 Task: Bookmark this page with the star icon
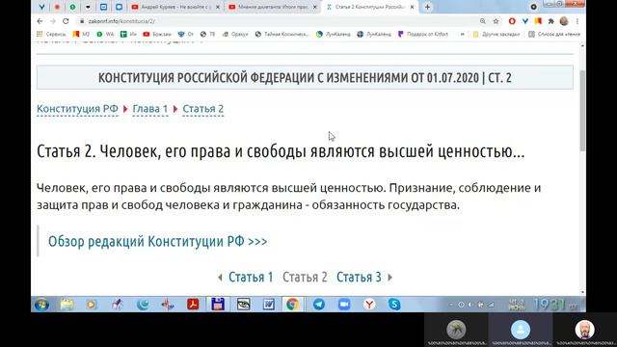click(x=496, y=21)
